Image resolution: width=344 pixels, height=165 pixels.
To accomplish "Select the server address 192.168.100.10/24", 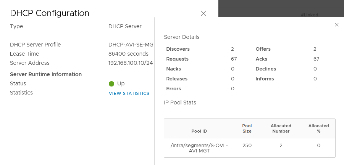I will (131, 63).
